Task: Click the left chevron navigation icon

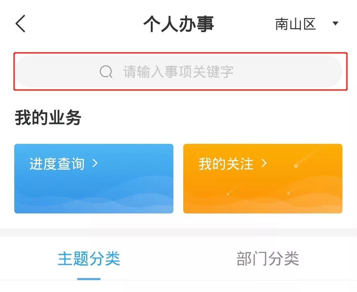Action: click(20, 24)
